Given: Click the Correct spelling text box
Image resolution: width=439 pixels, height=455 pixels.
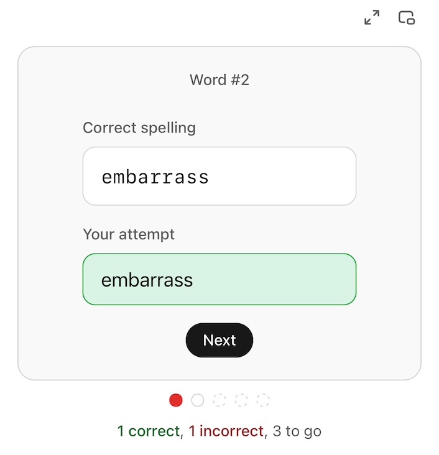Looking at the screenshot, I should click(220, 177).
